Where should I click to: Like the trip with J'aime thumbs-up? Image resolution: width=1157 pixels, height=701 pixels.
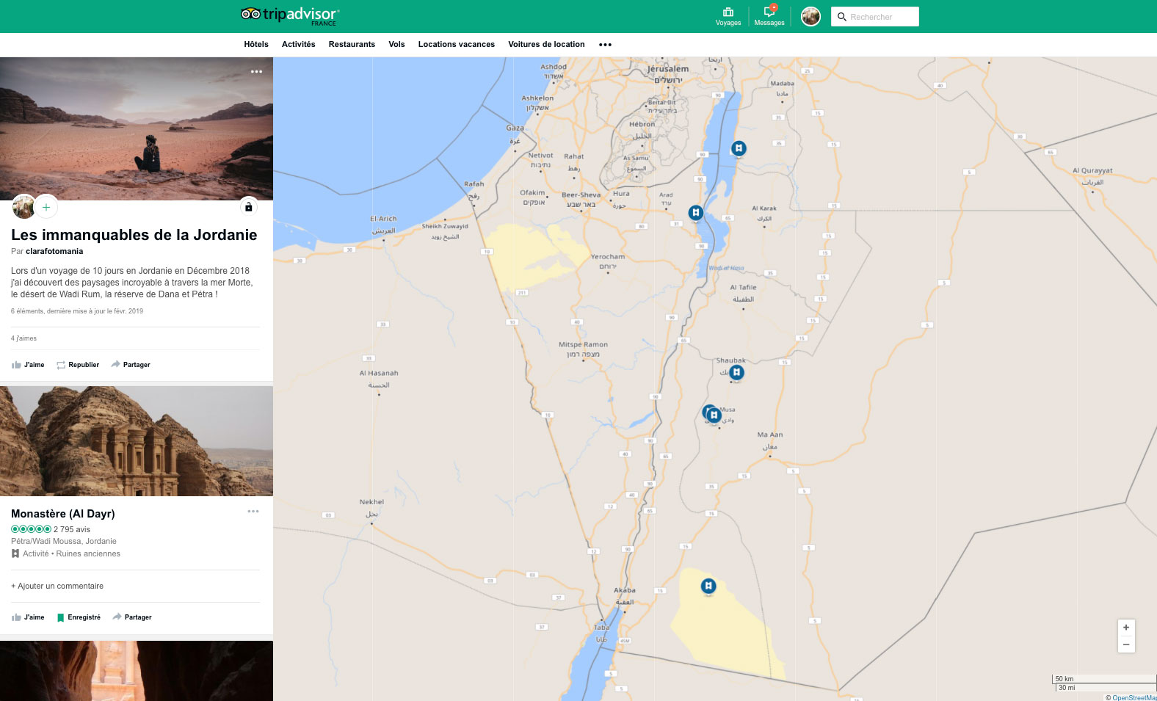tap(28, 365)
